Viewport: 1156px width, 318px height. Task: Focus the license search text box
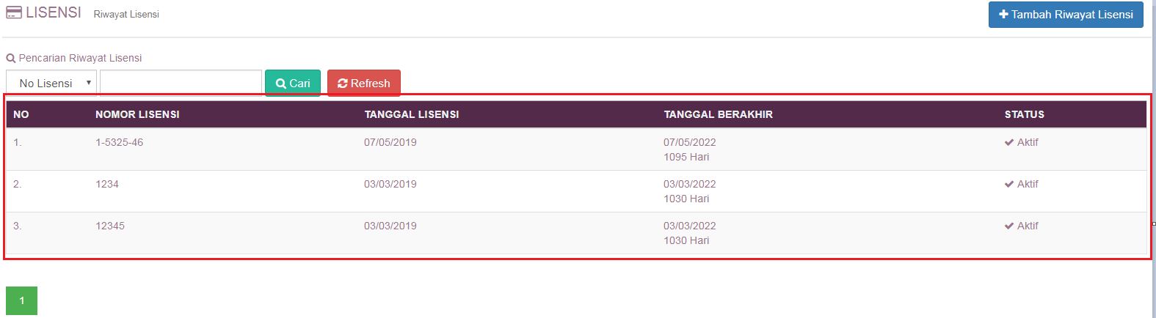point(181,83)
